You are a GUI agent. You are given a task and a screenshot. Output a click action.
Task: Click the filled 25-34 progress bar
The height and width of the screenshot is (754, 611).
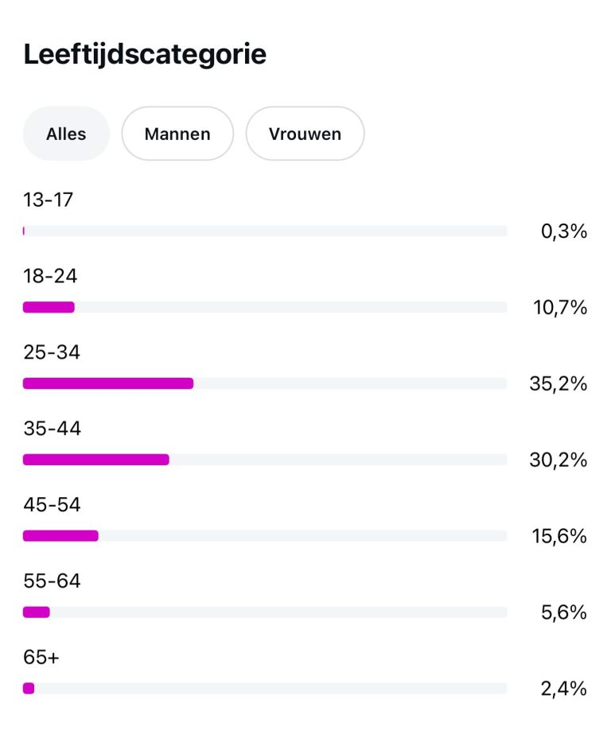pos(108,383)
